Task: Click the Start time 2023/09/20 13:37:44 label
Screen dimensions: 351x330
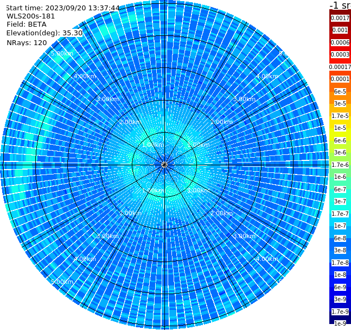Action: [x=62, y=8]
